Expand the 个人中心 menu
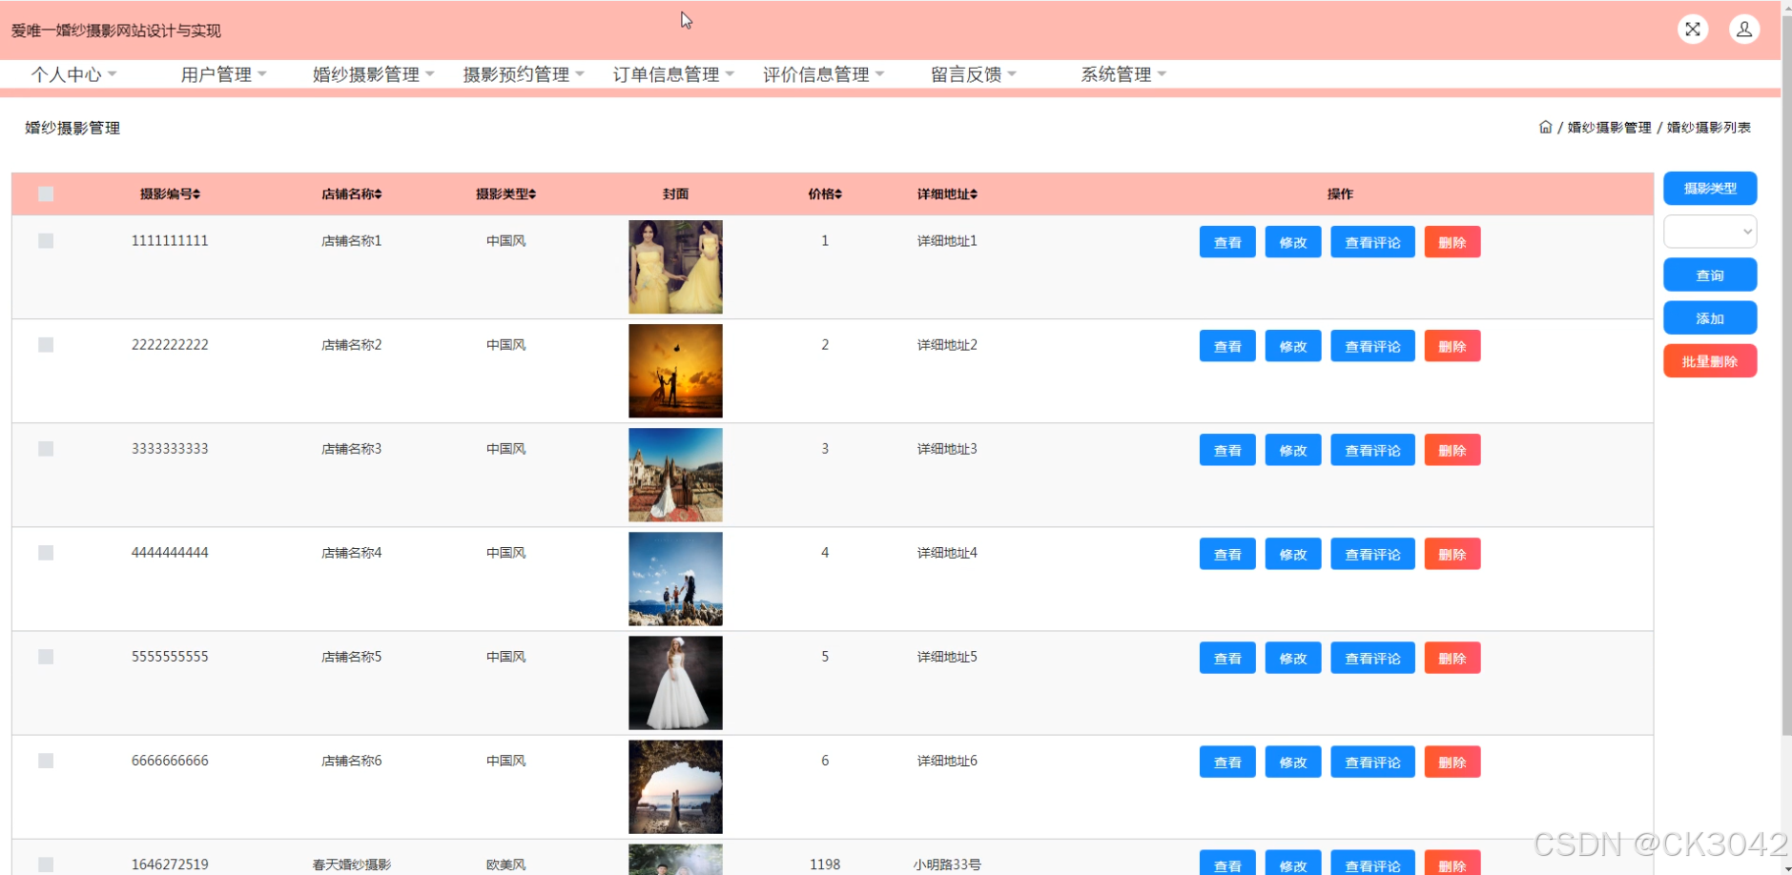 pos(73,74)
